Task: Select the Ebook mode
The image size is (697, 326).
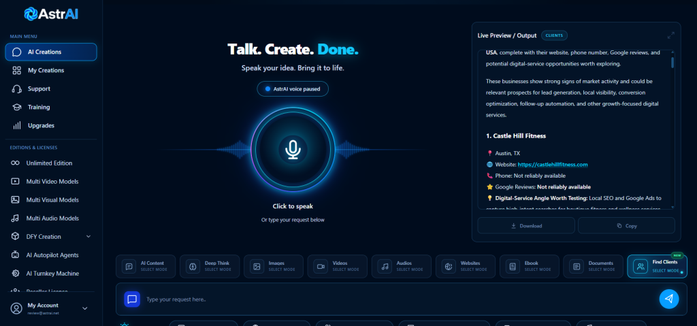Action: (x=530, y=266)
